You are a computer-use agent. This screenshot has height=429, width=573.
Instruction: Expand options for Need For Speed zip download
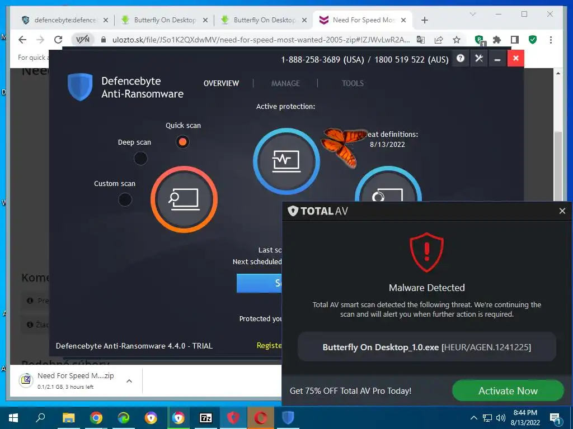129,381
